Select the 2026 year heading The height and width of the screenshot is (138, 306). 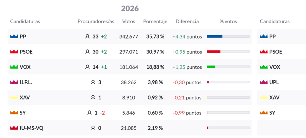pos(130,8)
